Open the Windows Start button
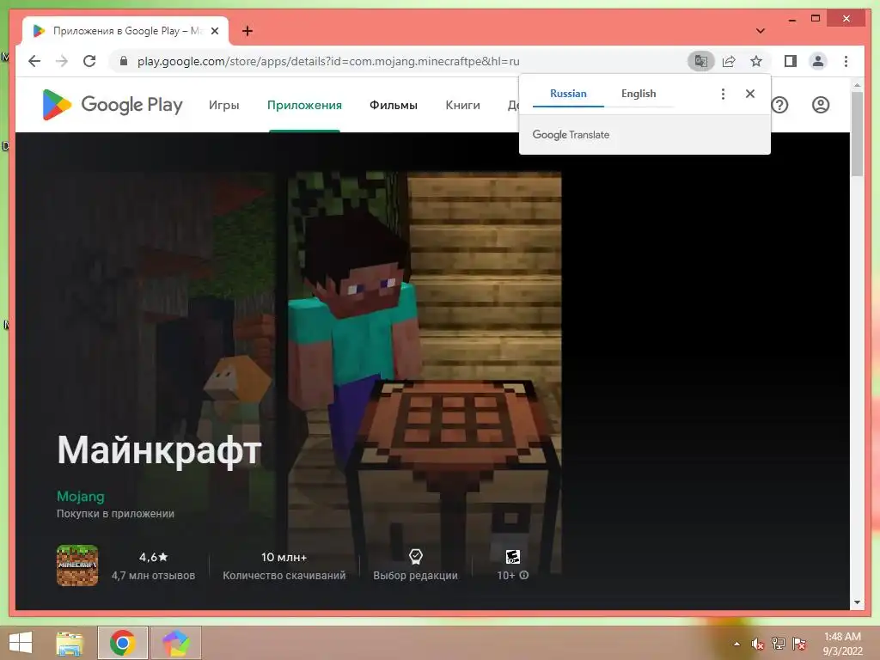880x660 pixels. 21,643
